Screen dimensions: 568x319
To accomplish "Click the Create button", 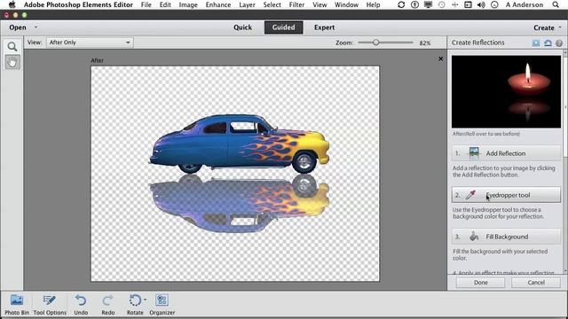I will 544,27.
